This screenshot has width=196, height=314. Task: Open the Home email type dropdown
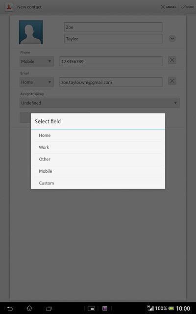click(x=37, y=82)
